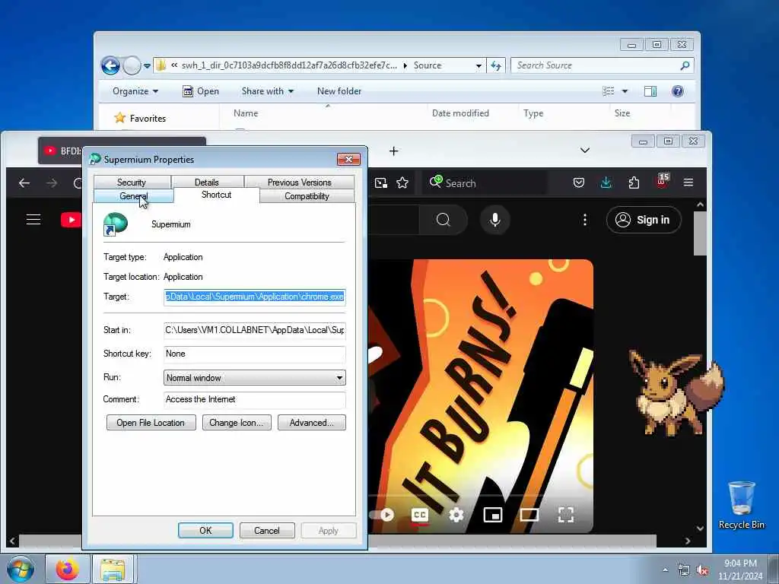
Task: Click the Open File Location button
Action: click(x=151, y=423)
